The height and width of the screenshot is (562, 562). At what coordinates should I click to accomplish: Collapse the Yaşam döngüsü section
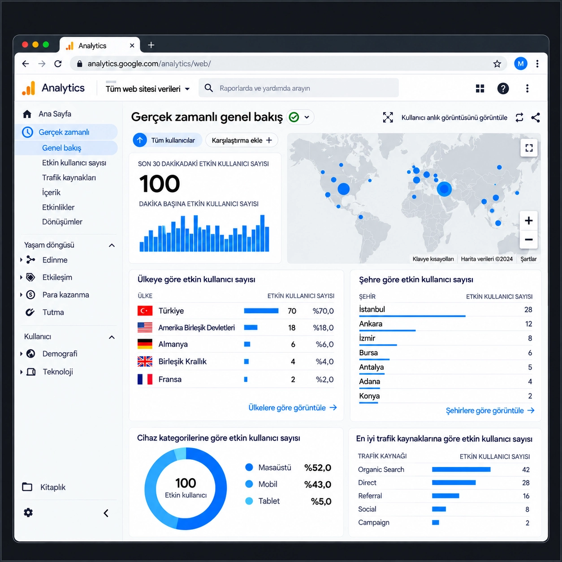[x=112, y=245]
